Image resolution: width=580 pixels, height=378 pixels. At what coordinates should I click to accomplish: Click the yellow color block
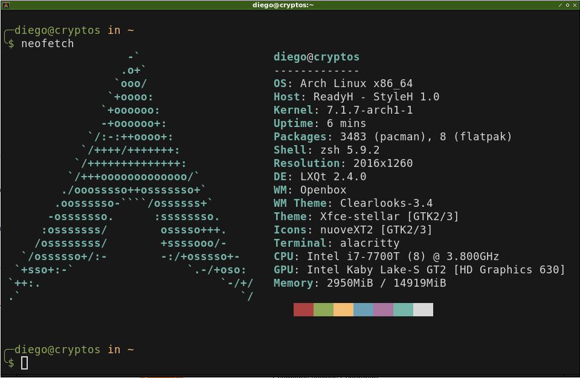point(343,310)
